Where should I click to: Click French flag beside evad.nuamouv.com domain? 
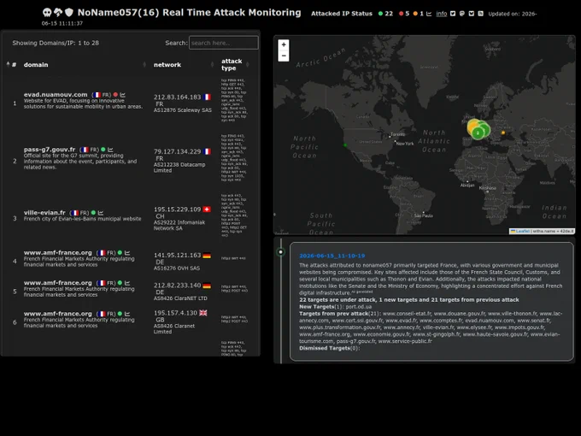pyautogui.click(x=97, y=95)
